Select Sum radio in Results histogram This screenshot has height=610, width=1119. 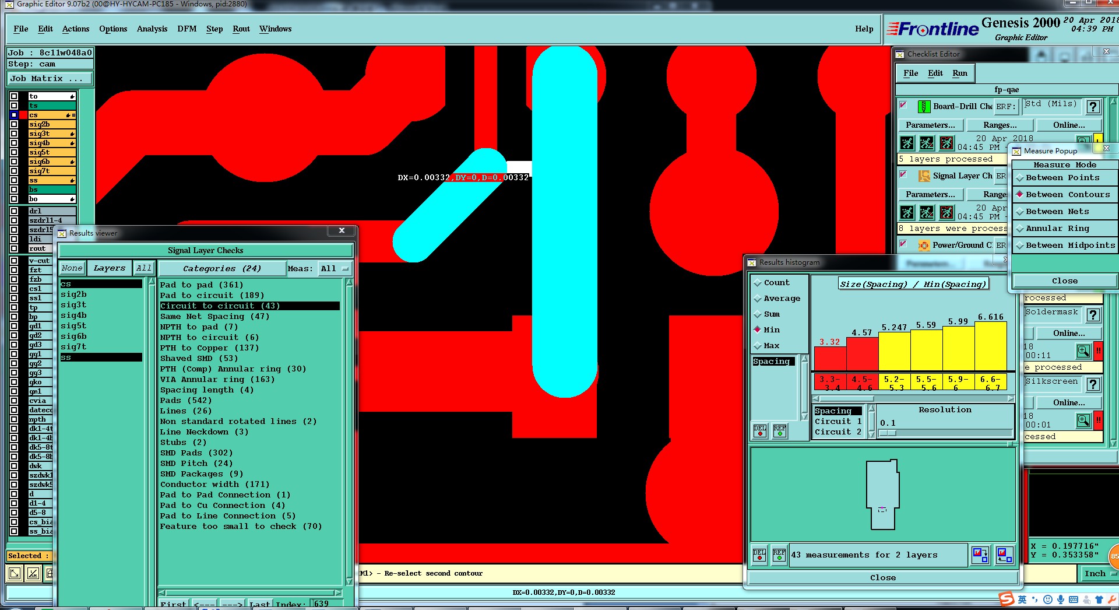(758, 314)
